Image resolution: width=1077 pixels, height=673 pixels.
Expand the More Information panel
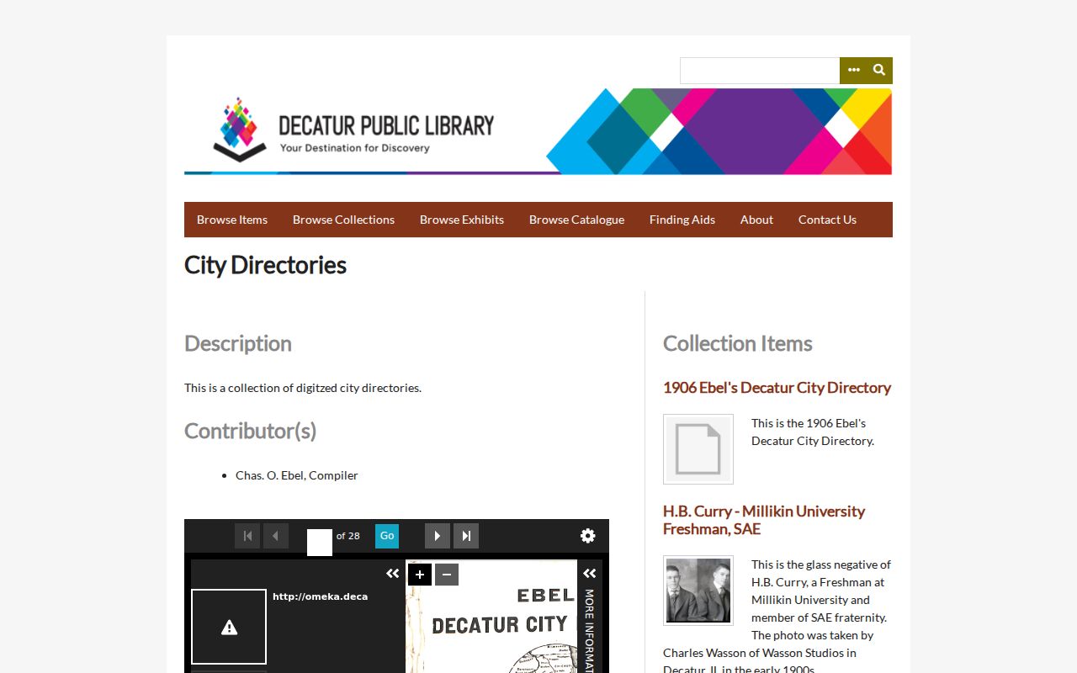pos(590,574)
